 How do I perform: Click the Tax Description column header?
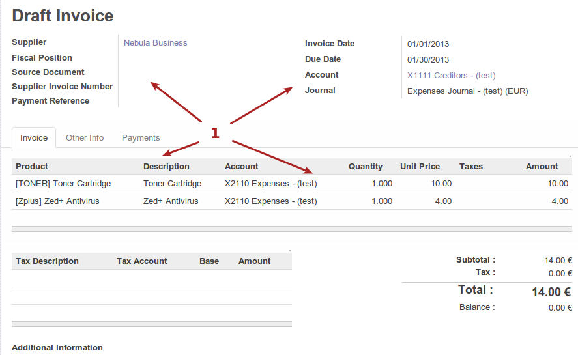(x=47, y=261)
